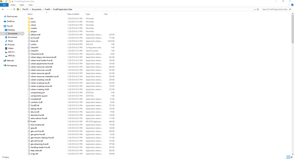Viewport: 294px width, 159px height.
Task: Click the Back navigation arrow
Action: click(x=3, y=9)
